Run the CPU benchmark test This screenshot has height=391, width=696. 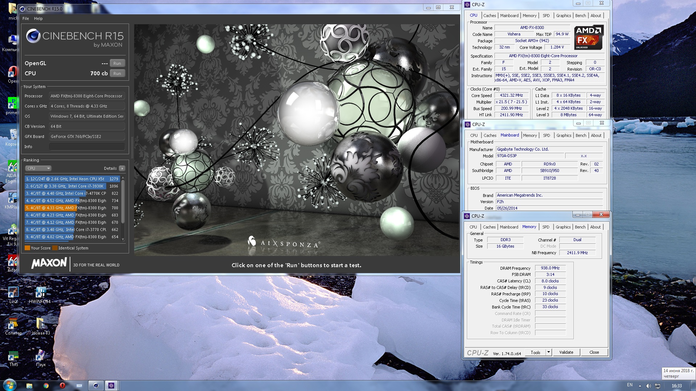117,73
